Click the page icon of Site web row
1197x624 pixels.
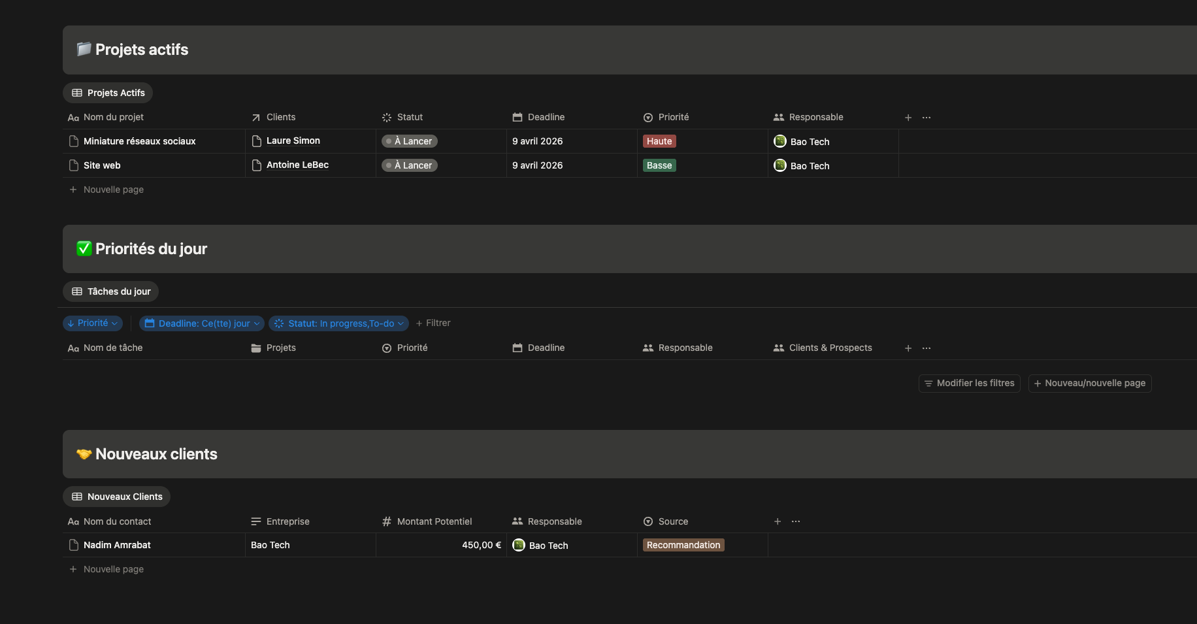coord(74,165)
